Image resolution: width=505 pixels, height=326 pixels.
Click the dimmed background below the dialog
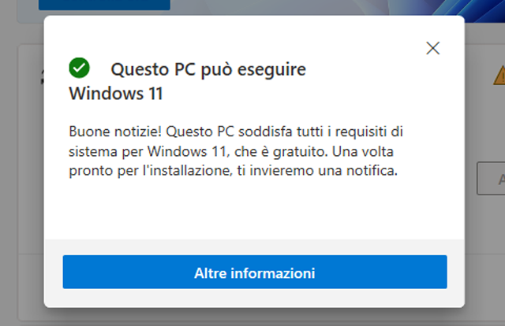[252, 317]
